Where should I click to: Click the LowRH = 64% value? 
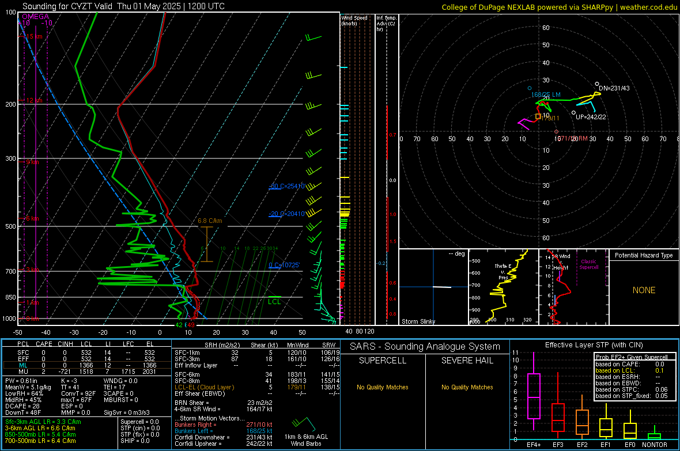[x=24, y=393]
